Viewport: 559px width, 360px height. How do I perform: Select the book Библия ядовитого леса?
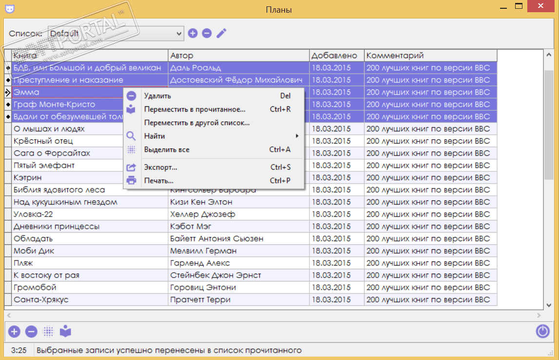(90, 190)
